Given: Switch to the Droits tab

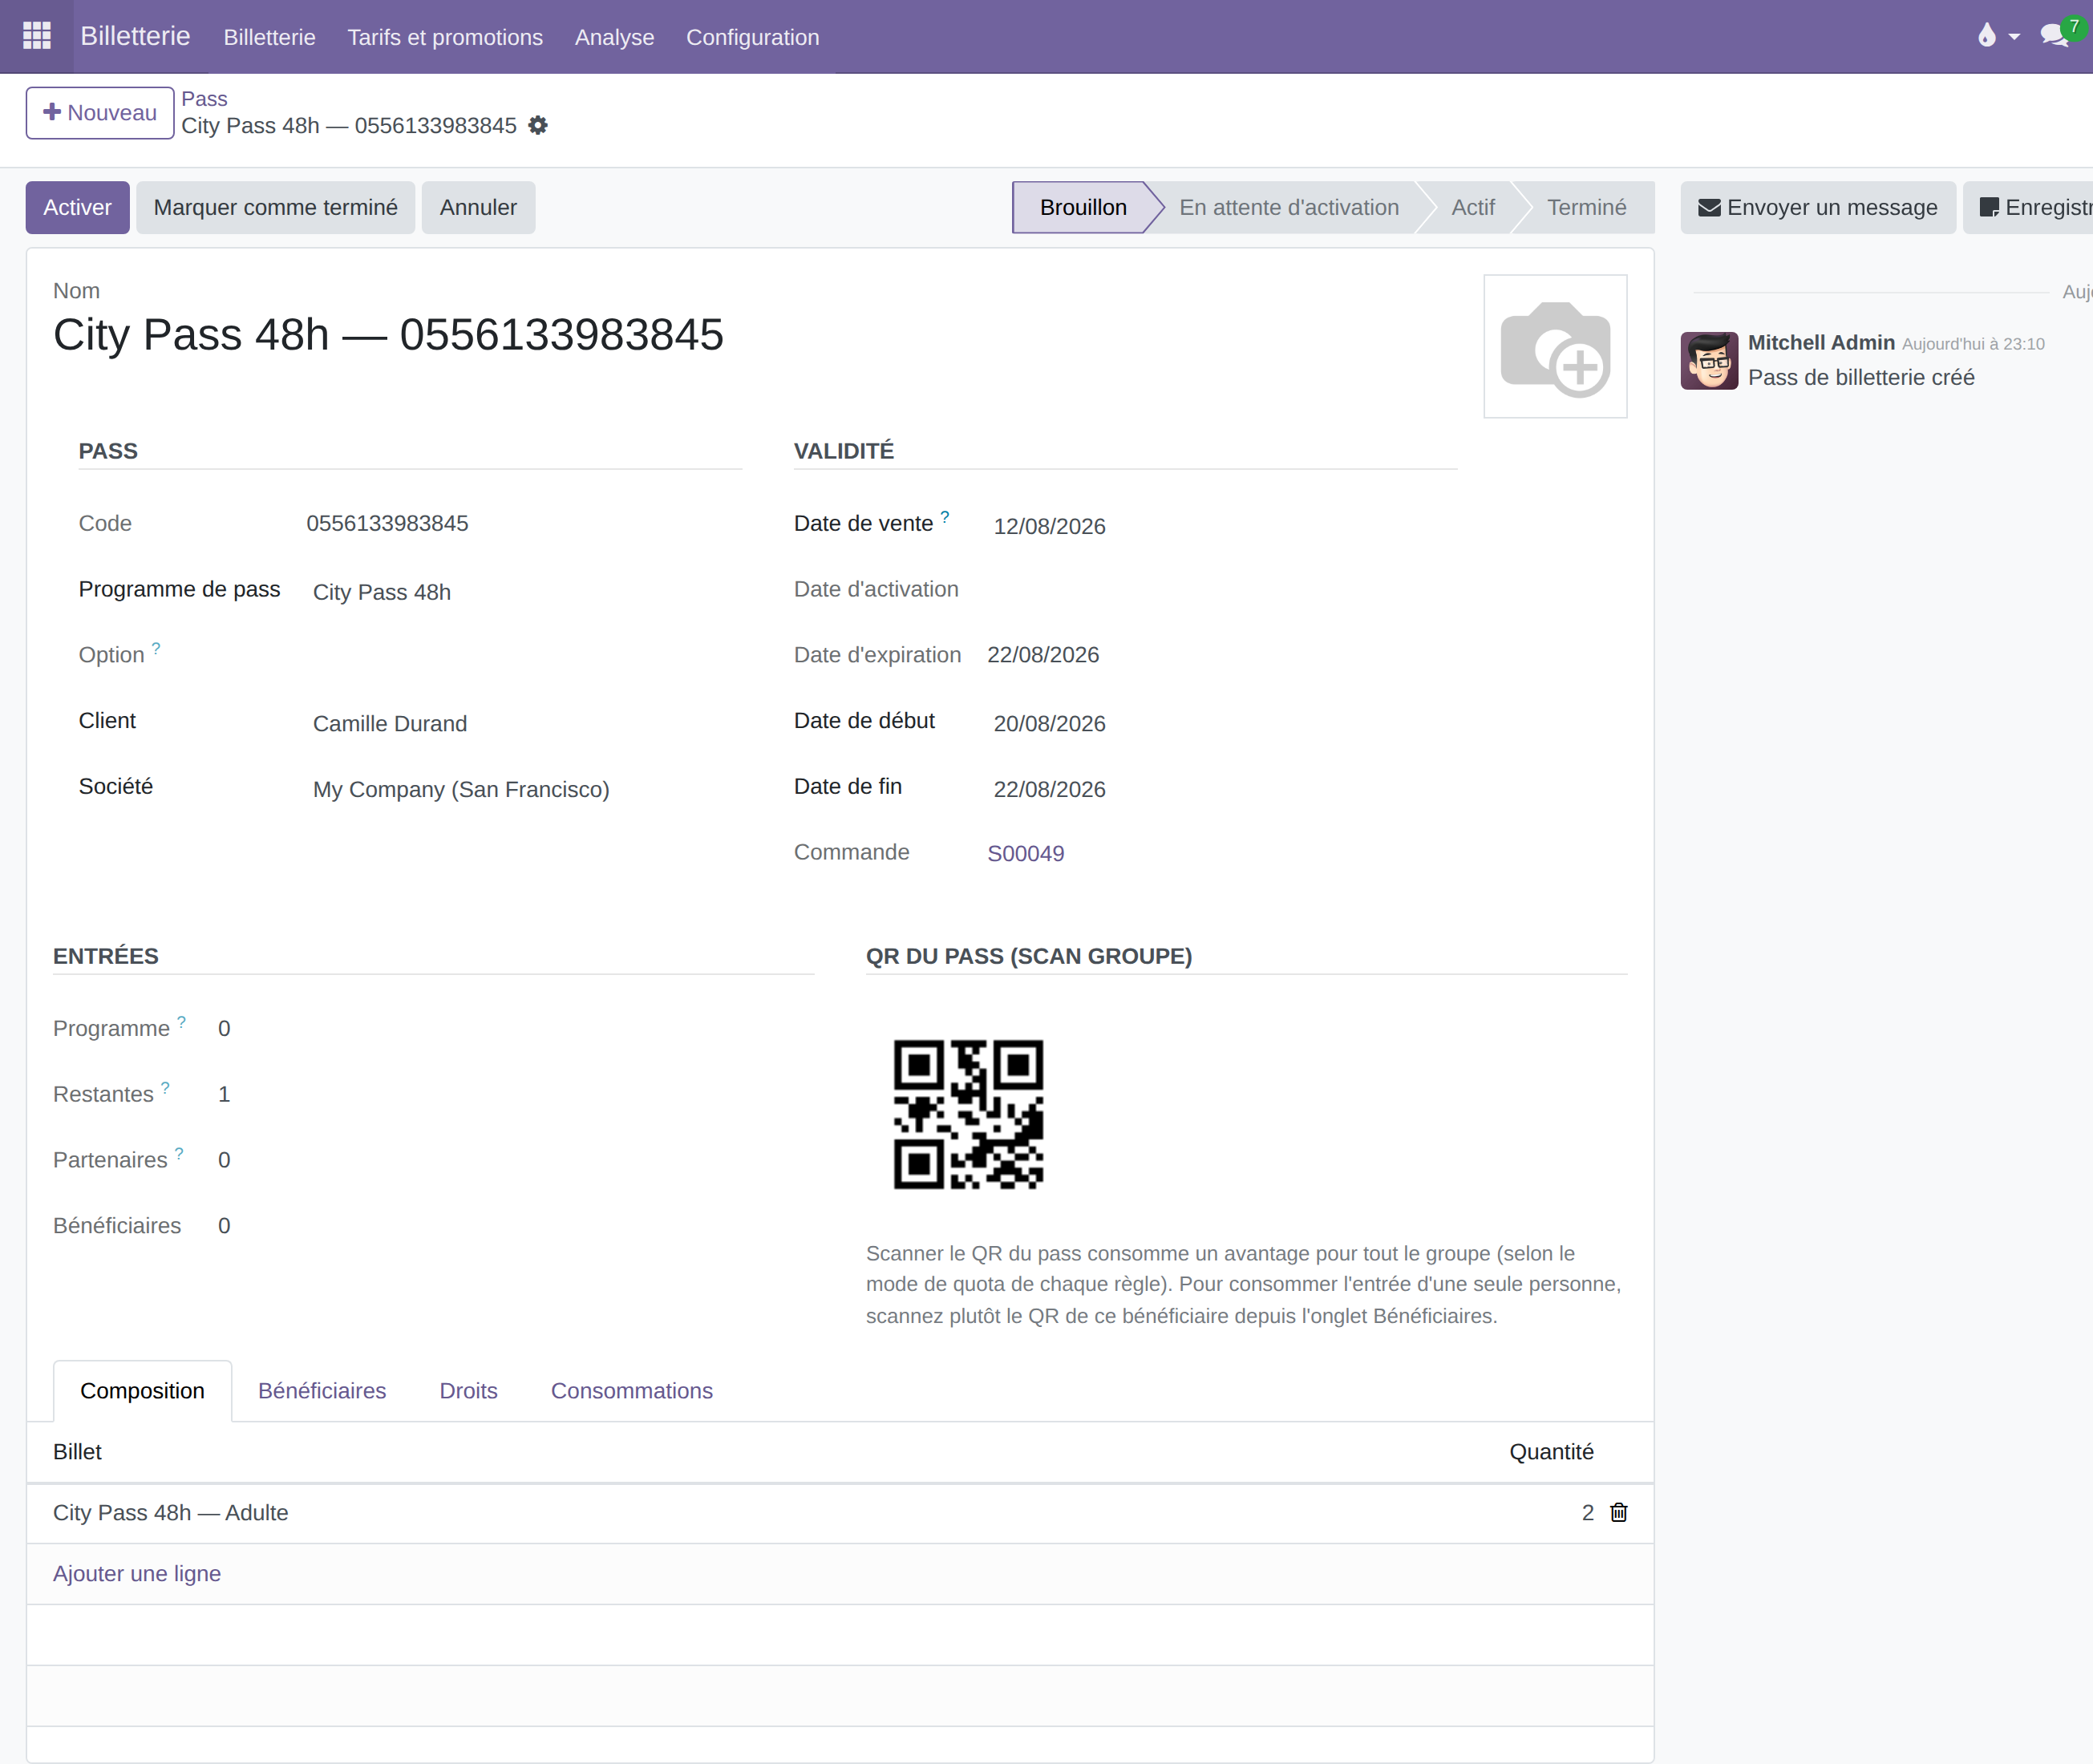Looking at the screenshot, I should tap(468, 1391).
